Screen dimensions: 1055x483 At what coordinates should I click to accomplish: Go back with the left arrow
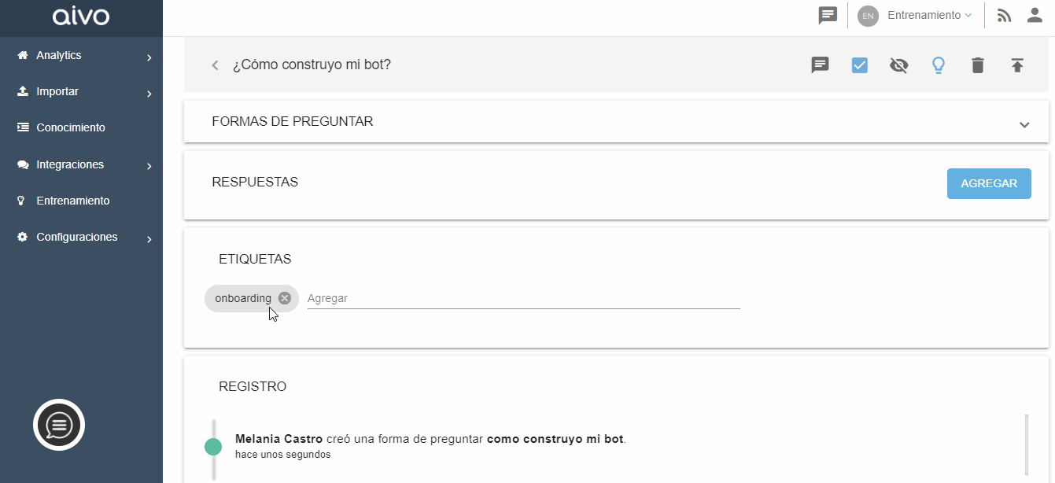215,65
